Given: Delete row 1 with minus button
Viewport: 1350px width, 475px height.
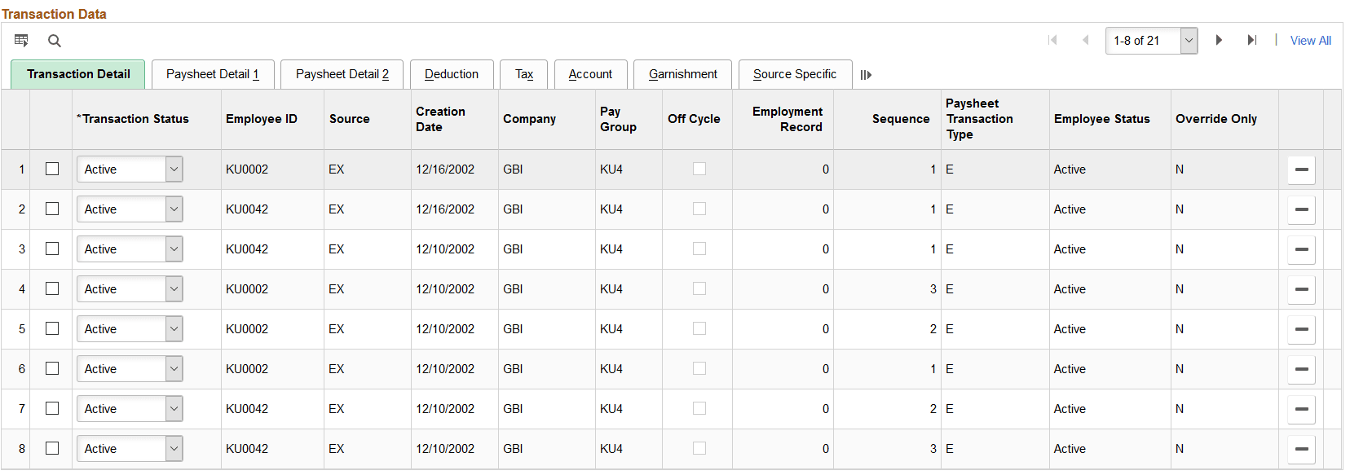Looking at the screenshot, I should pos(1301,169).
